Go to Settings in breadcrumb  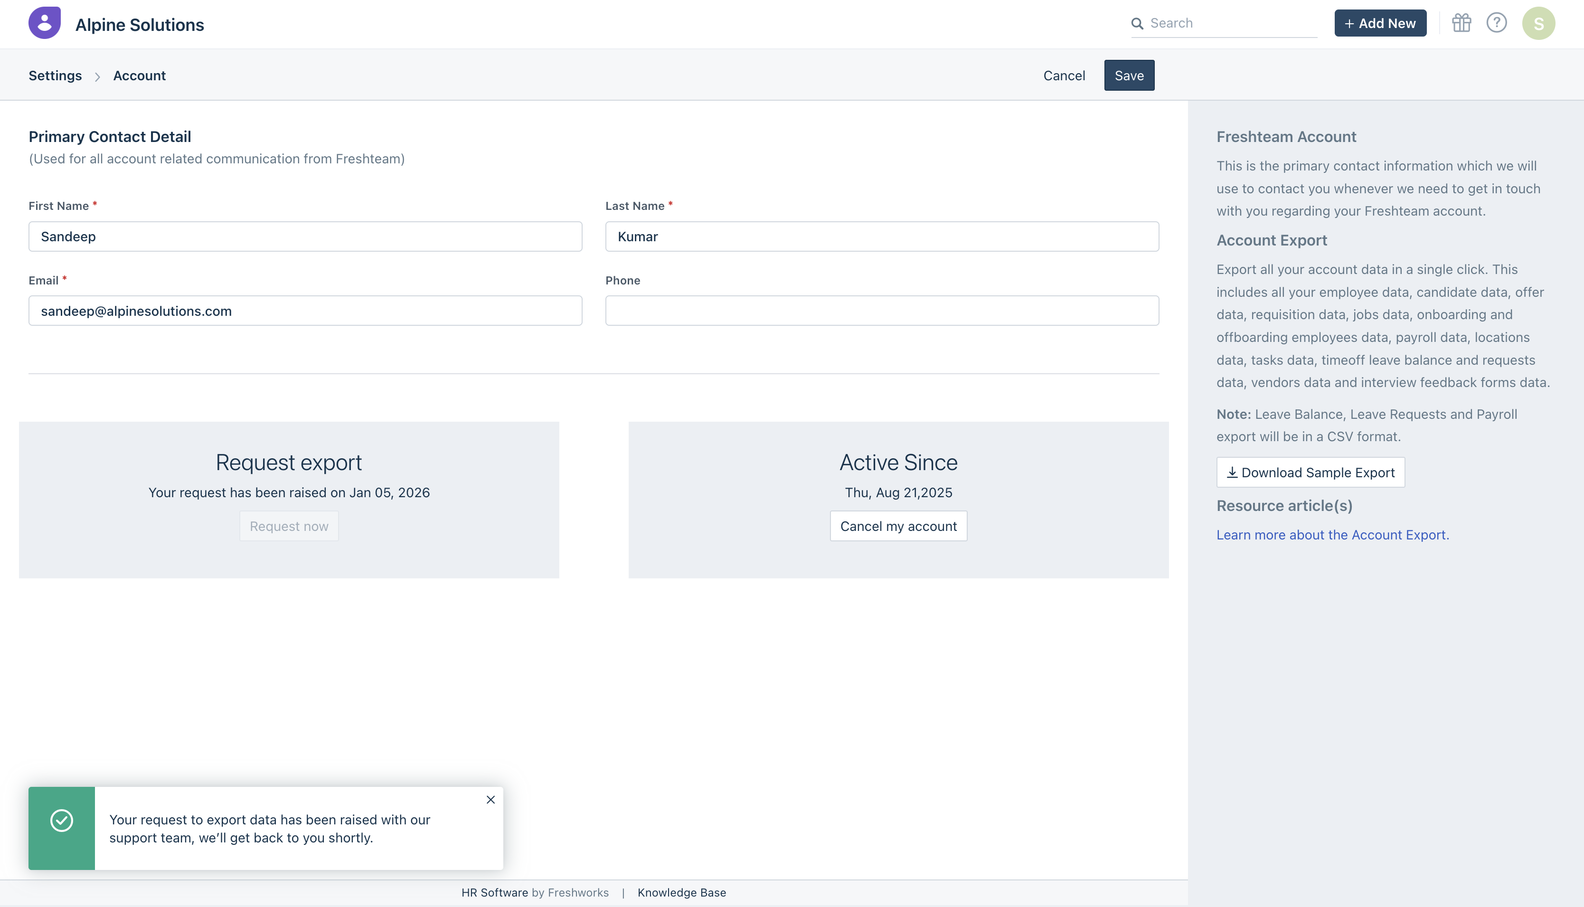(55, 76)
